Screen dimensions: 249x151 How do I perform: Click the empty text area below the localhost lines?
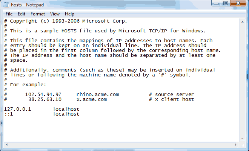121,128
